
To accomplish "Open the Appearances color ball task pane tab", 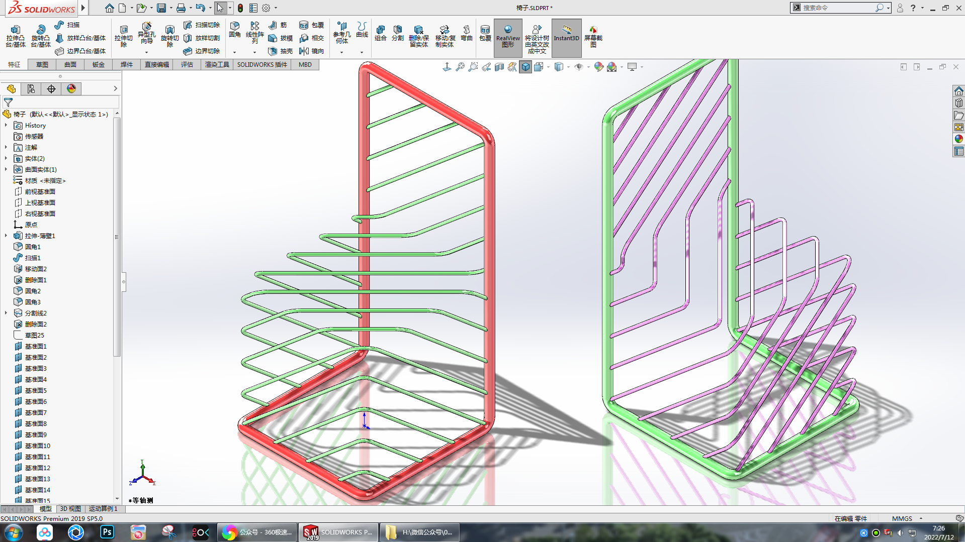I will coord(958,139).
